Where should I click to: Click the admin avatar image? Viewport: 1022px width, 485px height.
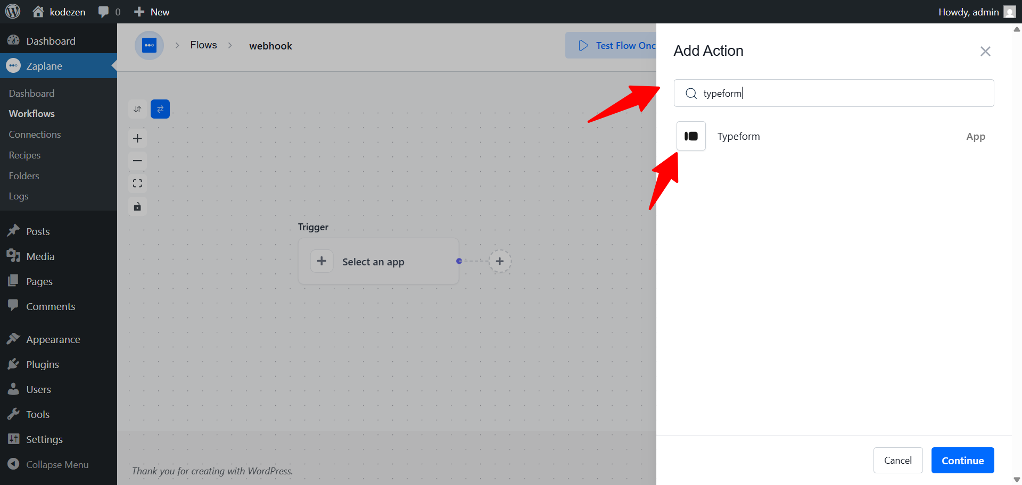pos(1010,12)
